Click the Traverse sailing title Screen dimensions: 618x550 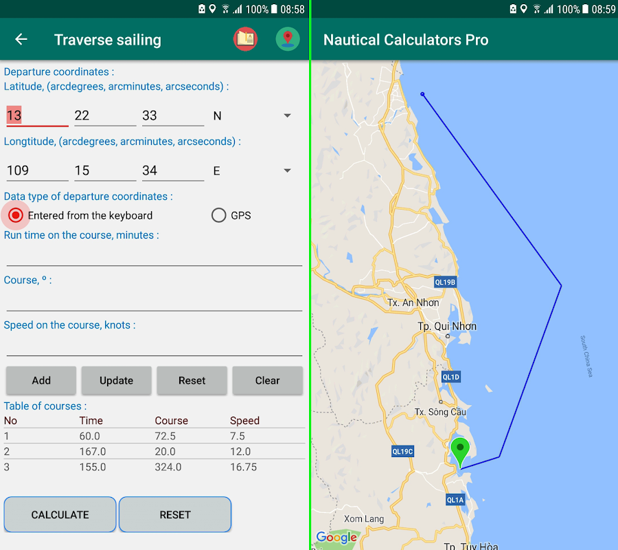tap(108, 39)
